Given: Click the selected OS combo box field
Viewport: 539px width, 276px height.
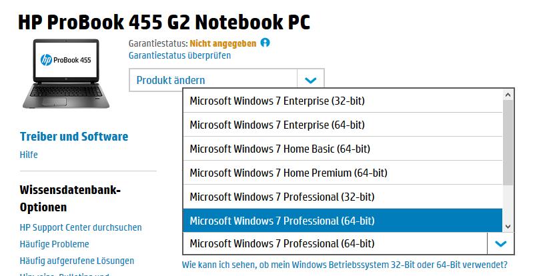Looking at the screenshot, I should pyautogui.click(x=335, y=244).
